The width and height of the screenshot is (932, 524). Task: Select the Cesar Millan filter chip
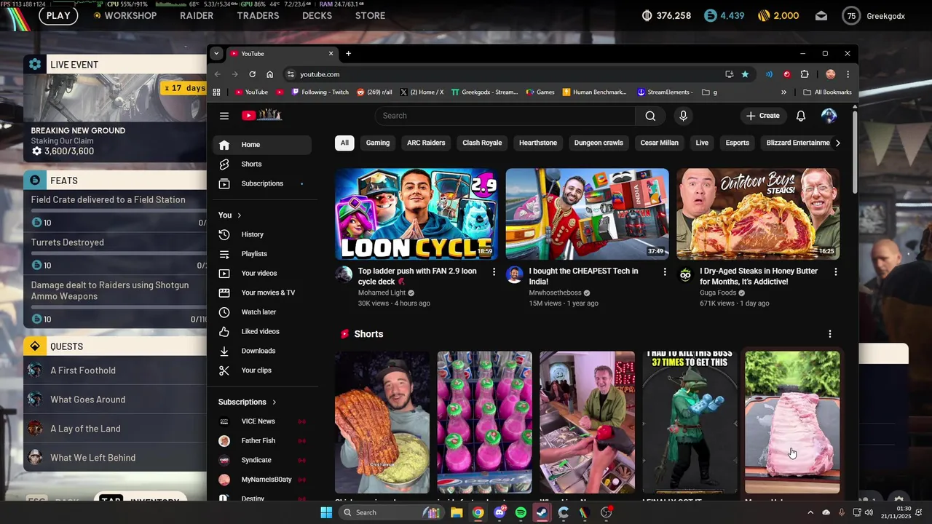659,143
